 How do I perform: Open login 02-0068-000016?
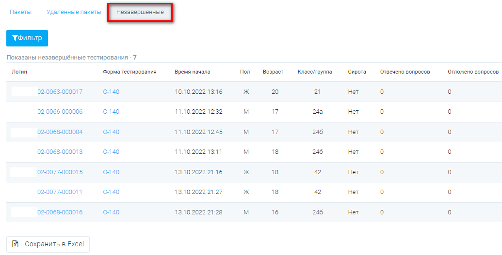click(x=60, y=212)
